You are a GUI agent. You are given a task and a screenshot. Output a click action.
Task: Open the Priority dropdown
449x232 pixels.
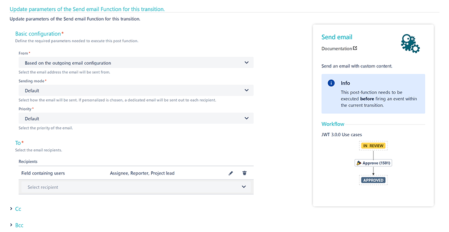coord(136,118)
